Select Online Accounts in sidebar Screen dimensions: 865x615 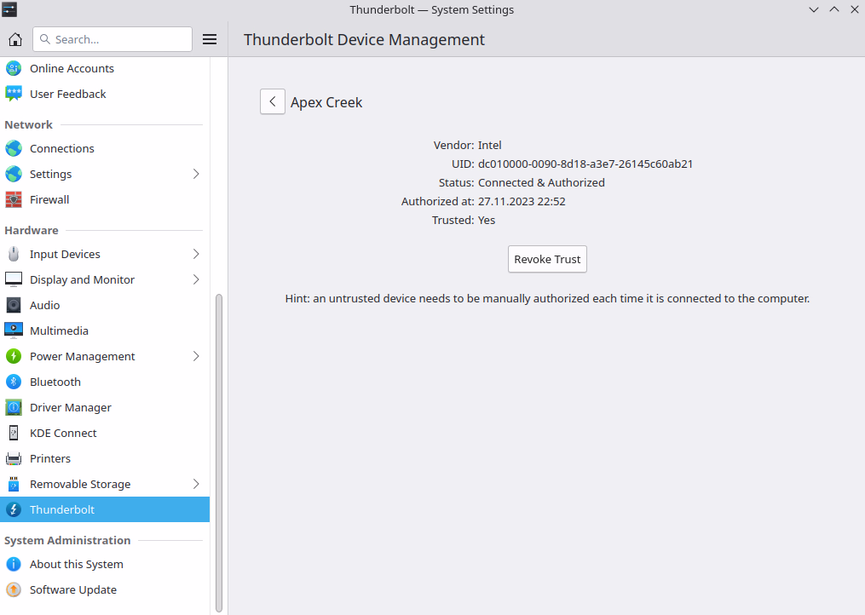[x=72, y=68]
